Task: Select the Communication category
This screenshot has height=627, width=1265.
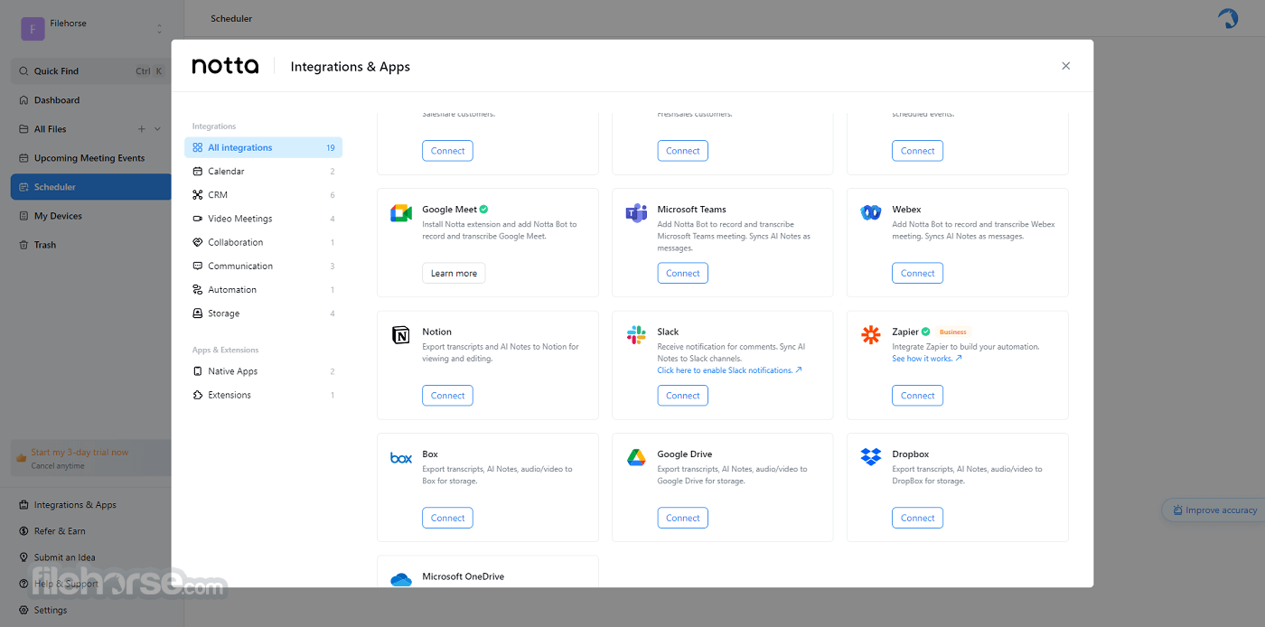Action: point(263,266)
